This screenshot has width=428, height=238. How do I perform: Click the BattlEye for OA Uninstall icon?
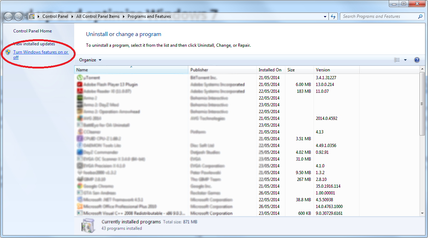click(x=80, y=125)
